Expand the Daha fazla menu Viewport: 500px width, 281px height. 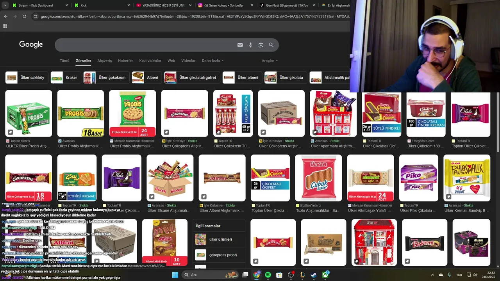click(212, 60)
